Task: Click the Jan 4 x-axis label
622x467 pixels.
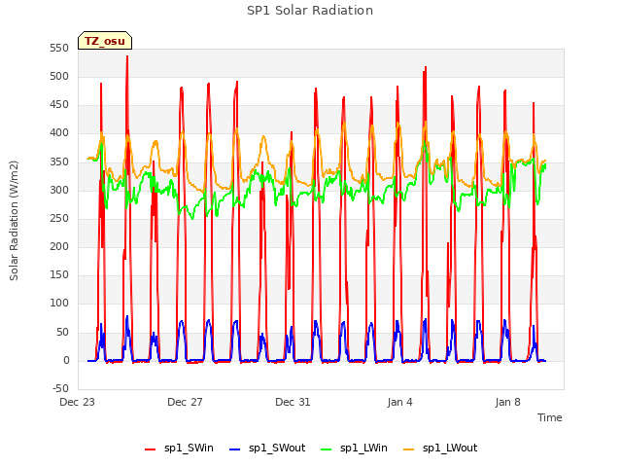Action: [399, 402]
